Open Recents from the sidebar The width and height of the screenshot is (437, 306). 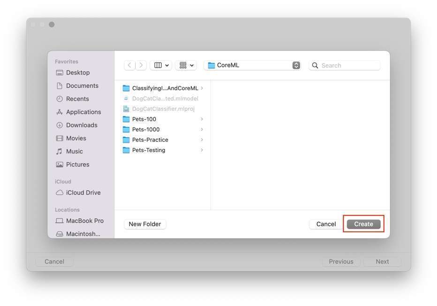coord(77,99)
